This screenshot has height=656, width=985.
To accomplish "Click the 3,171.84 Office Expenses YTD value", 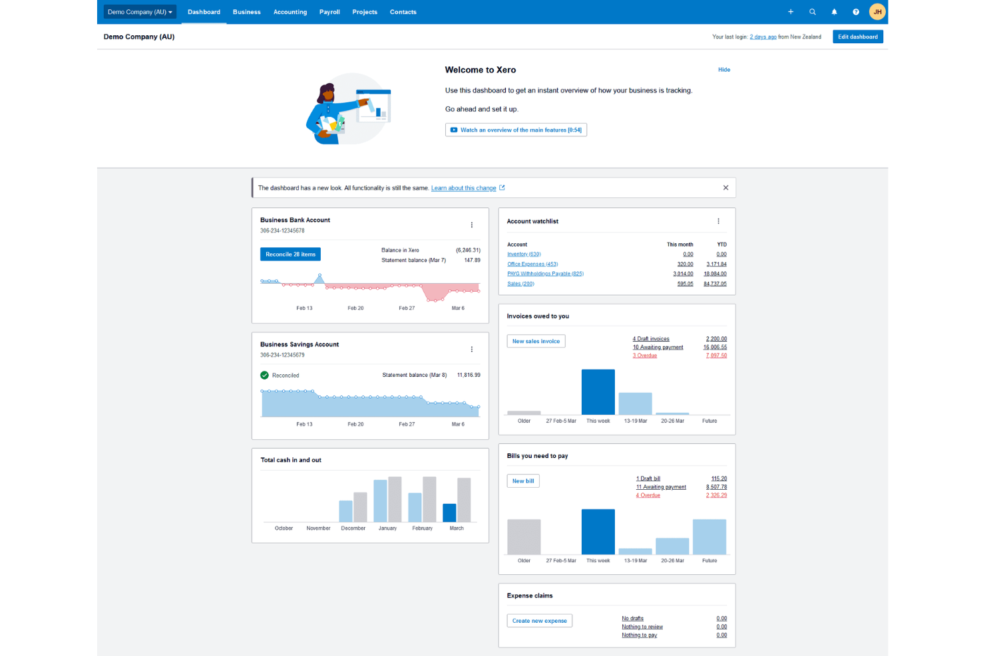I will 716,264.
